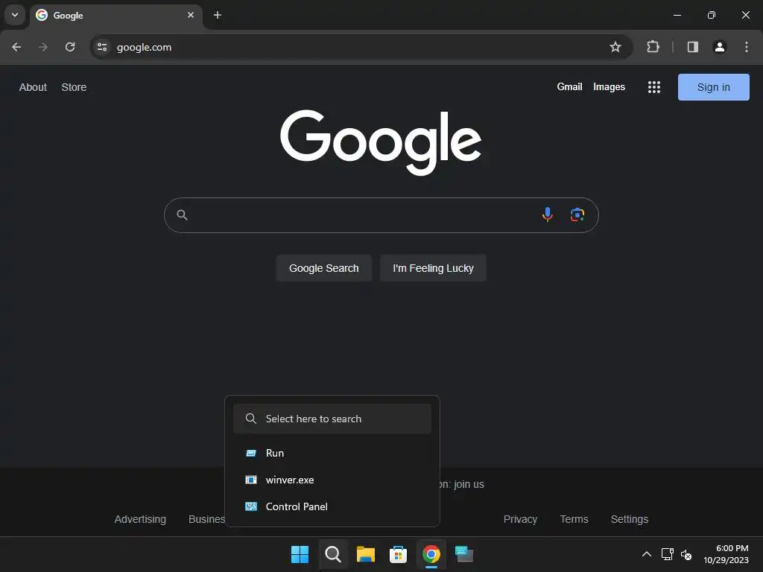The height and width of the screenshot is (572, 763).
Task: Open Chrome three-dot menu
Action: [746, 47]
